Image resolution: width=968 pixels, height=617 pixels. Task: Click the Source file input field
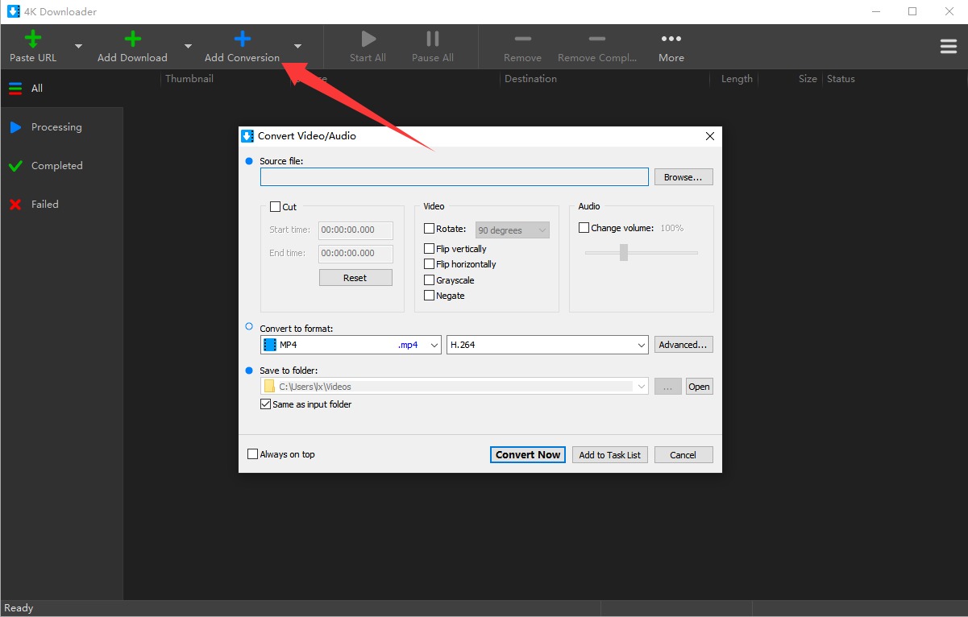[455, 177]
